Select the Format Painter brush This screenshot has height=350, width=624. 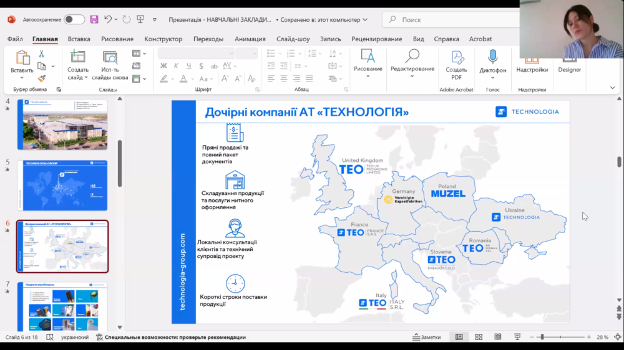point(41,78)
